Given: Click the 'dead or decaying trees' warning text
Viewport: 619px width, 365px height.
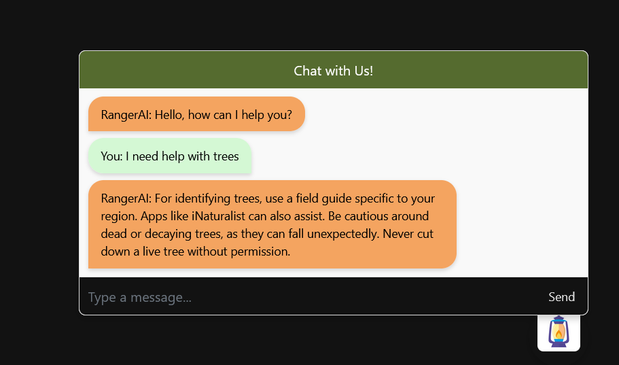Looking at the screenshot, I should (x=161, y=234).
